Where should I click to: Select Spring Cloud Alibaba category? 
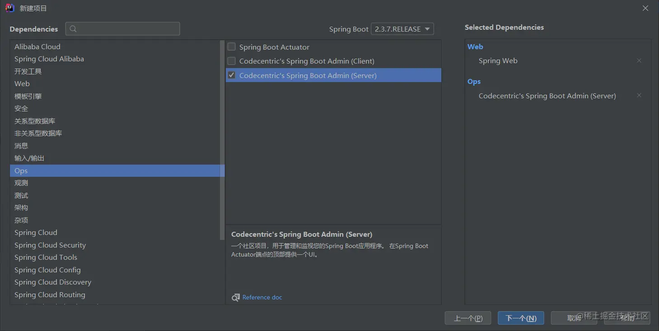115,59
